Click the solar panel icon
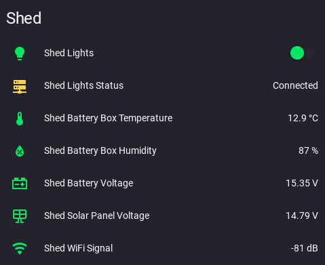This screenshot has width=325, height=265. [20, 216]
